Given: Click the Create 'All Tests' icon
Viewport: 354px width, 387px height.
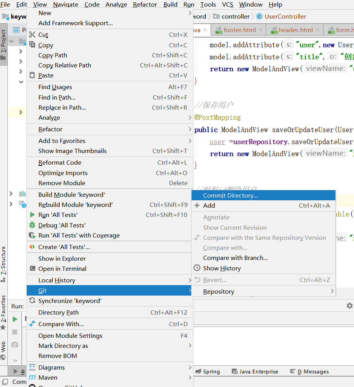Looking at the screenshot, I should pos(32,247).
